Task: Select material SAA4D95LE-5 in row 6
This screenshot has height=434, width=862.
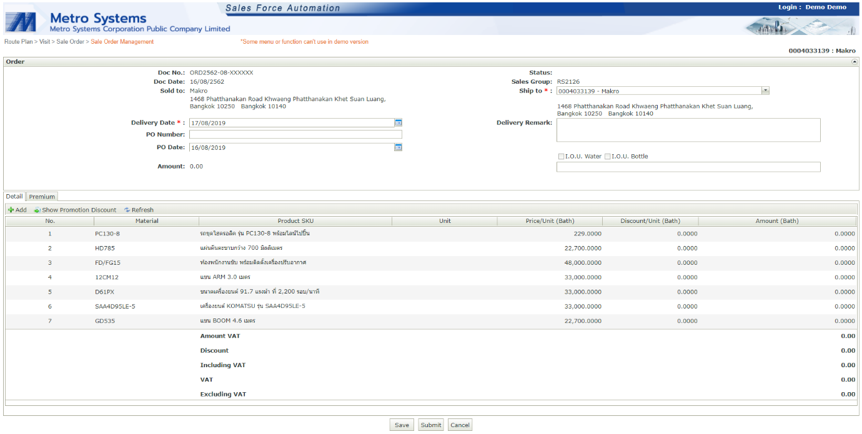Action: click(115, 307)
